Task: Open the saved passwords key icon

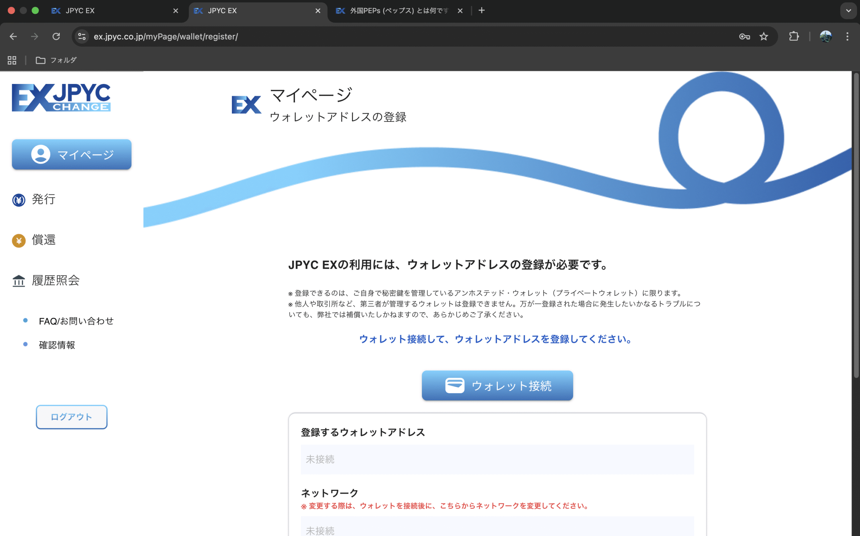Action: (745, 37)
